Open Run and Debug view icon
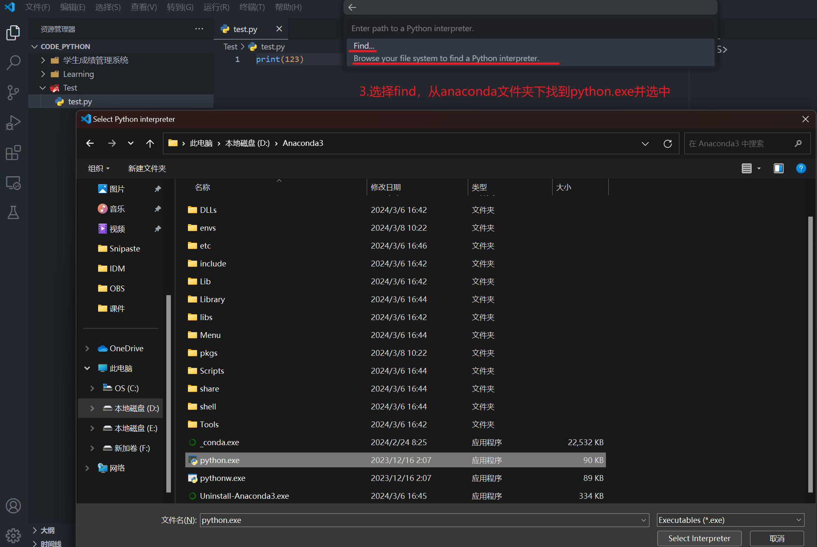This screenshot has width=817, height=547. point(13,123)
